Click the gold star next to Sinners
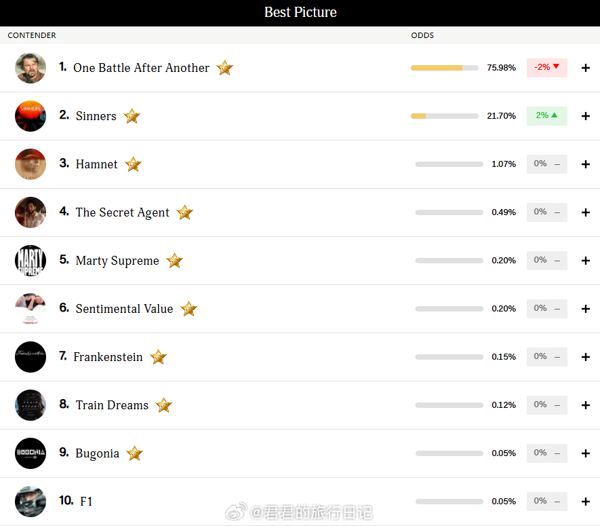 (132, 116)
